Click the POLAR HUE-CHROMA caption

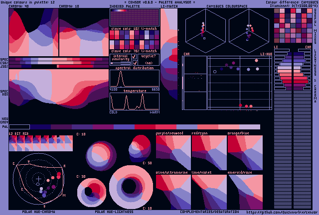[x=39, y=212]
